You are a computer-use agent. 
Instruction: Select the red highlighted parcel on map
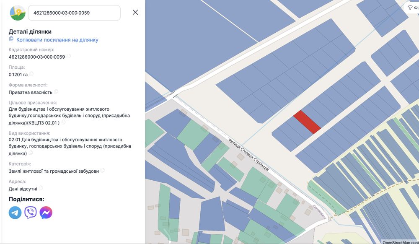click(307, 122)
